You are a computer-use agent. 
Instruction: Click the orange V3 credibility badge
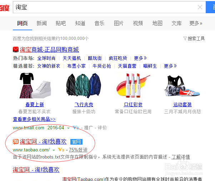[x=61, y=150]
